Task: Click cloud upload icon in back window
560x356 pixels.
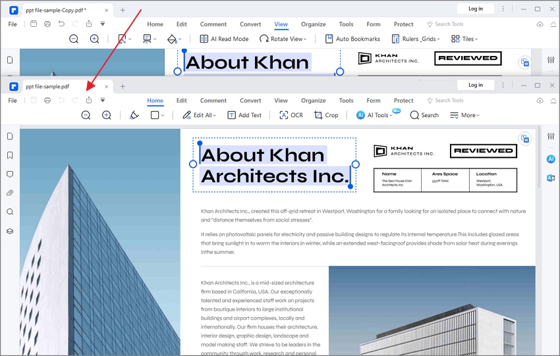Action: click(540, 24)
